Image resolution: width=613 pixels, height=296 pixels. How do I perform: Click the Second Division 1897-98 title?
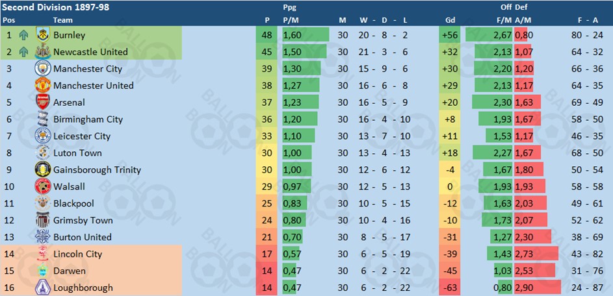[x=55, y=7]
